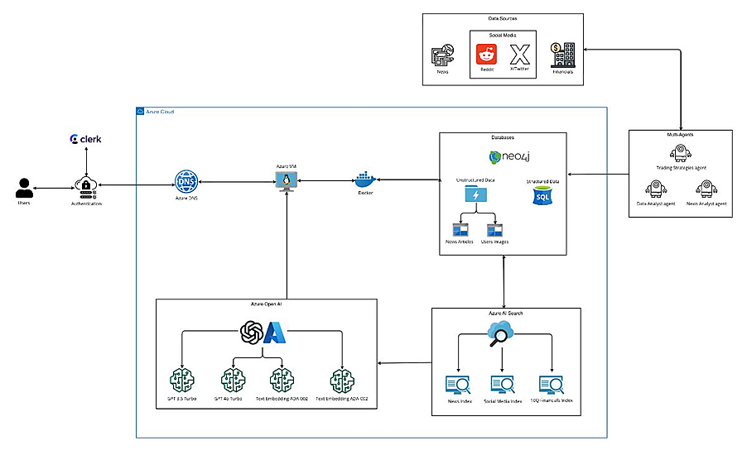This screenshot has width=747, height=455.
Task: Select the "Users" label under person
Action: click(24, 204)
